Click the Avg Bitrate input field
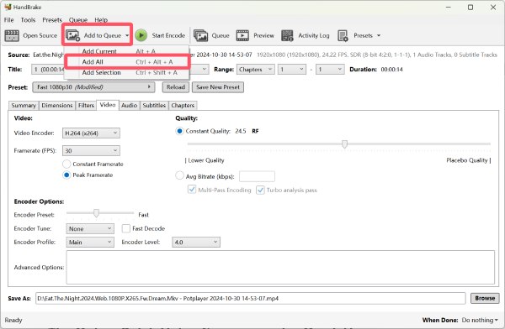This screenshot has width=505, height=329. coord(257,176)
